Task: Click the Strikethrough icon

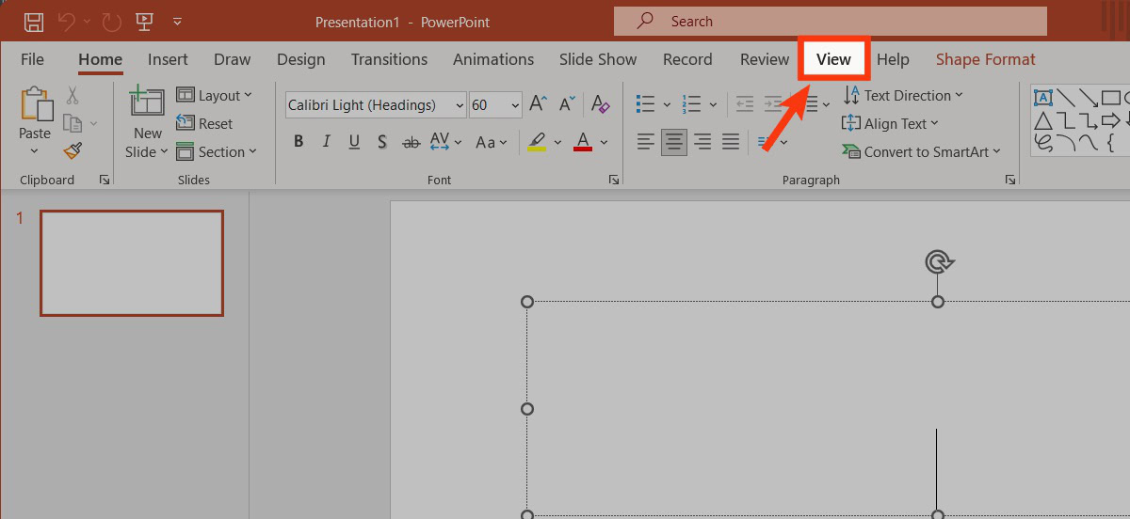Action: pyautogui.click(x=411, y=142)
